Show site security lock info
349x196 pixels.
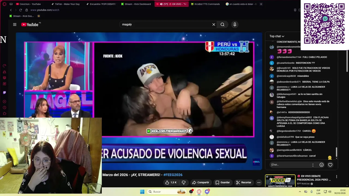click(26, 10)
